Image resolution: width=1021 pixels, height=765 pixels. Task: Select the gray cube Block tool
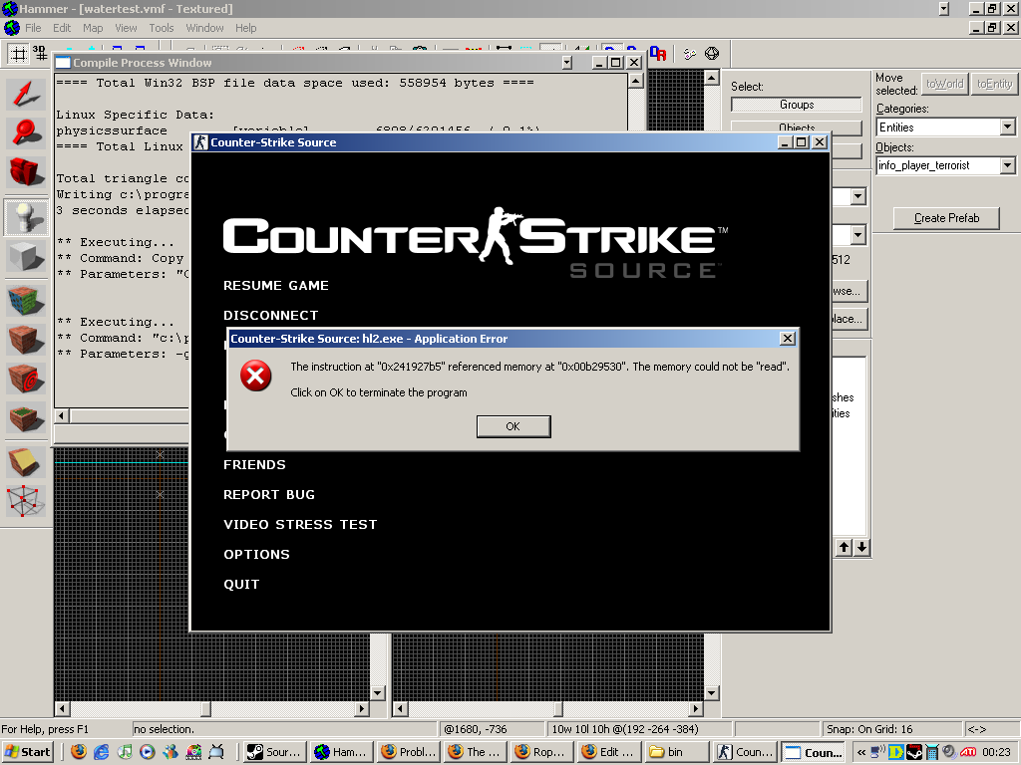[x=26, y=256]
